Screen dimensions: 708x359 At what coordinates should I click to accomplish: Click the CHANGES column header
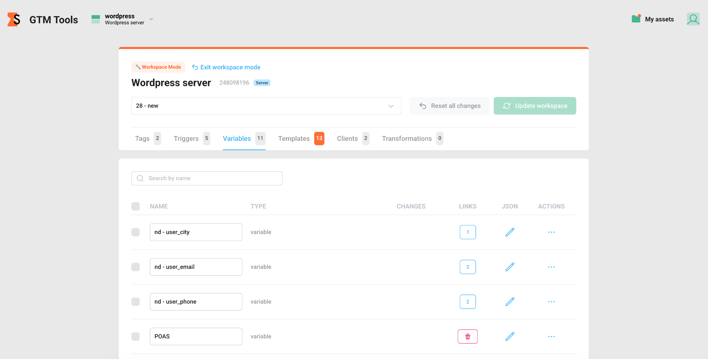pyautogui.click(x=411, y=206)
